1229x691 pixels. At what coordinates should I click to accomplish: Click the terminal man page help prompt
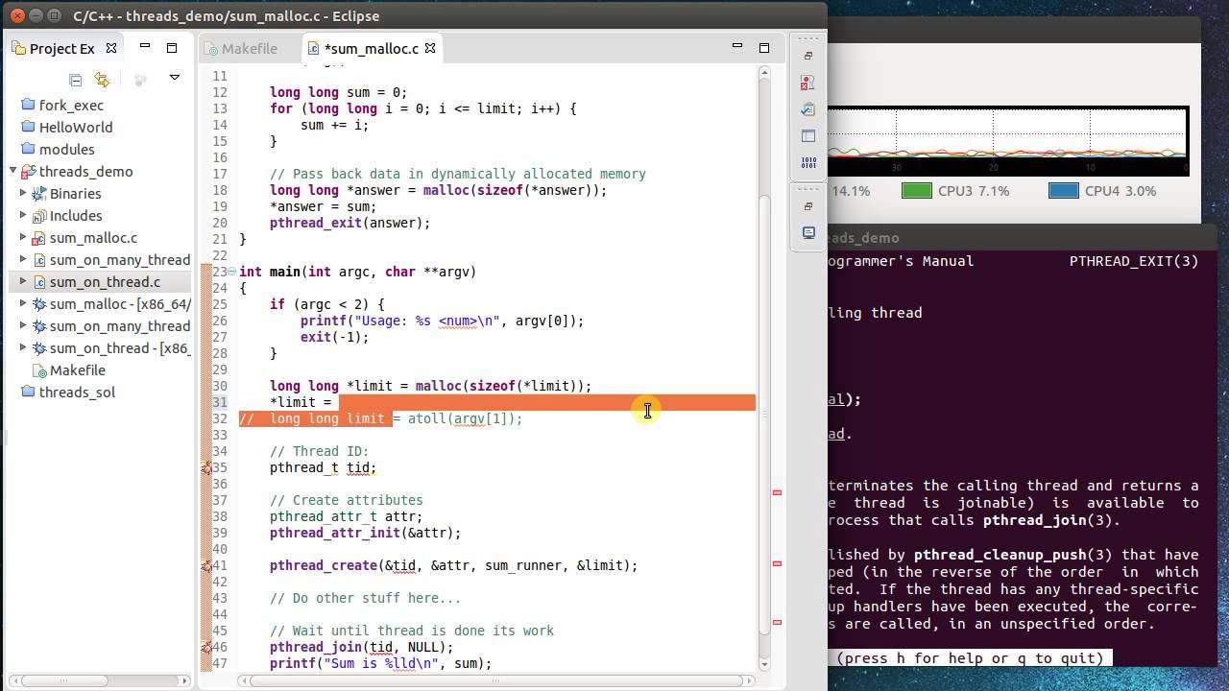970,657
